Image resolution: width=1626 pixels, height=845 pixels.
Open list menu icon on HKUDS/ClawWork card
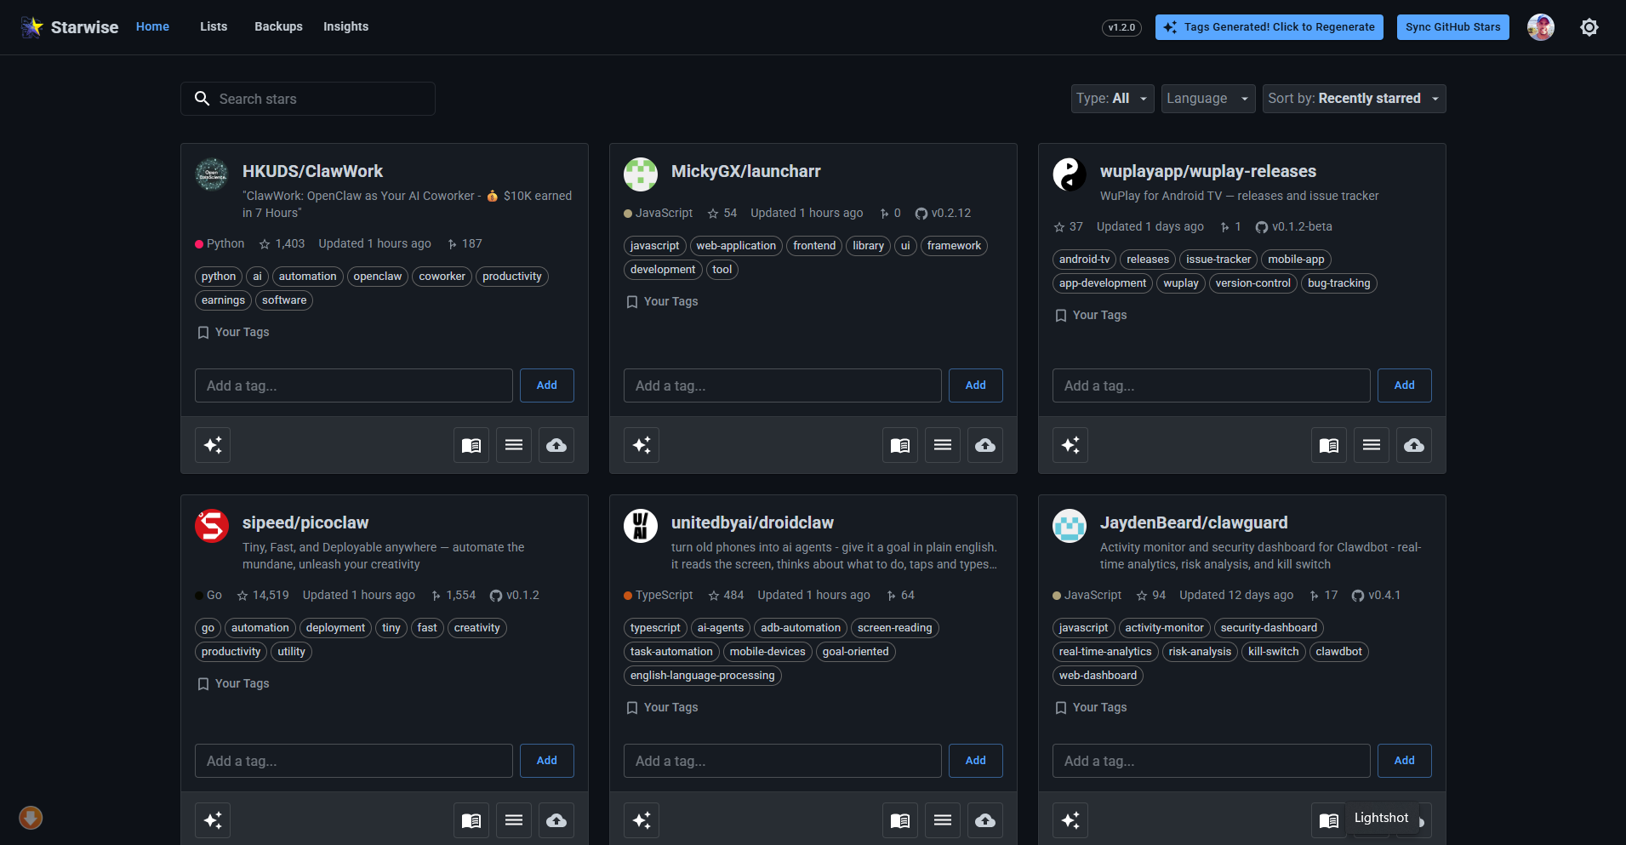pos(514,445)
